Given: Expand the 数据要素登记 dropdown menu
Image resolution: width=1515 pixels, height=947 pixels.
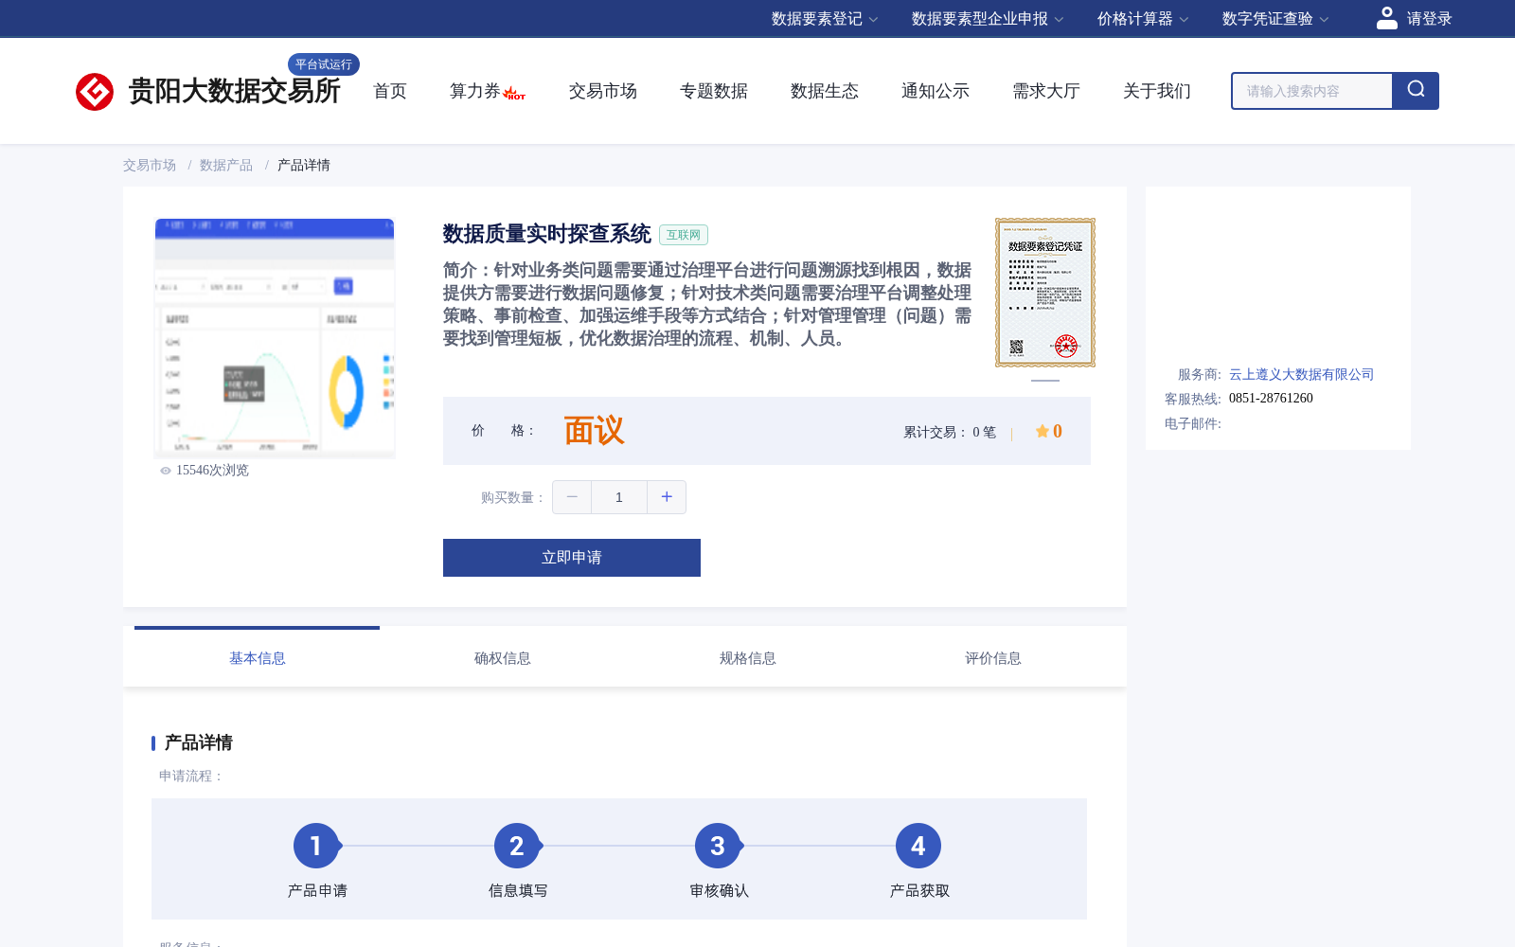Looking at the screenshot, I should [825, 19].
